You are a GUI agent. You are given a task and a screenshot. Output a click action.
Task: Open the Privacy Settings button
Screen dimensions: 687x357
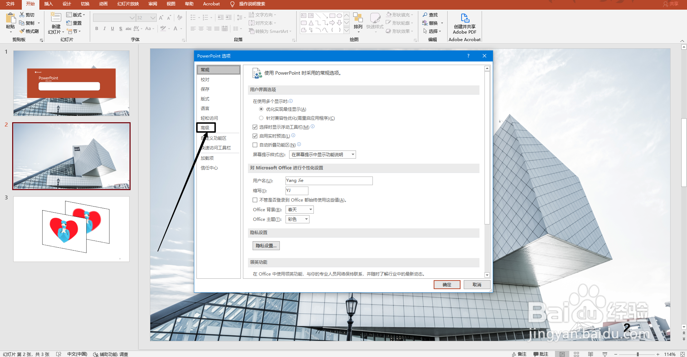pos(266,246)
